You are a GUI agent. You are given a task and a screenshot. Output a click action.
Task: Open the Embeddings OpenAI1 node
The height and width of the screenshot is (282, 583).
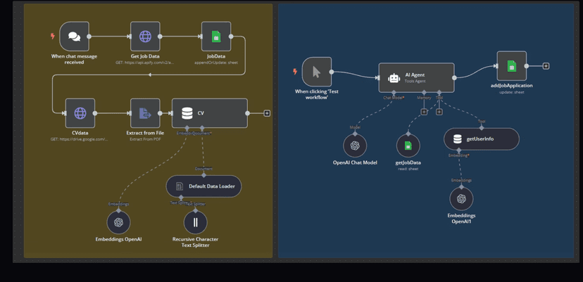(461, 198)
